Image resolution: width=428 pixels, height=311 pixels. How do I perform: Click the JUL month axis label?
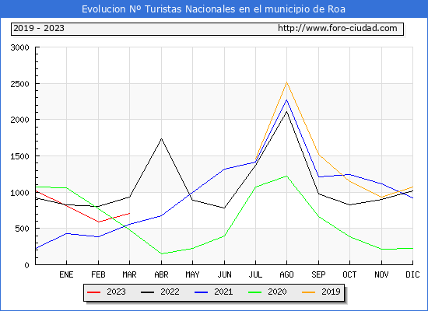click(x=255, y=274)
